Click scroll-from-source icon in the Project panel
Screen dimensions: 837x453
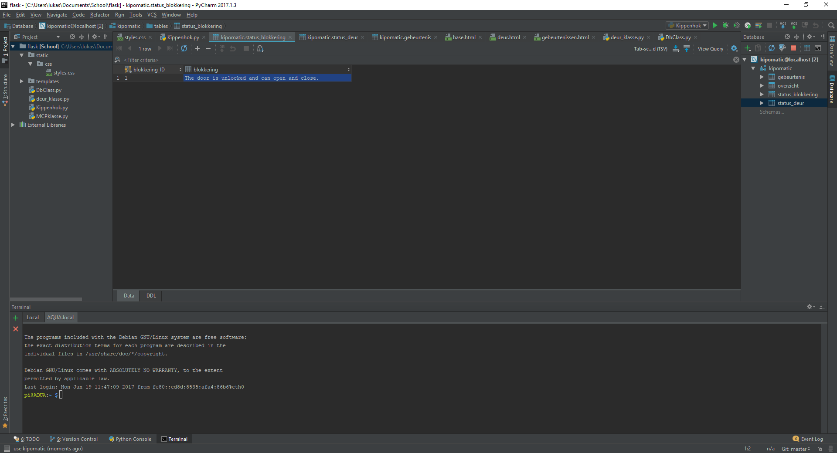coord(72,37)
